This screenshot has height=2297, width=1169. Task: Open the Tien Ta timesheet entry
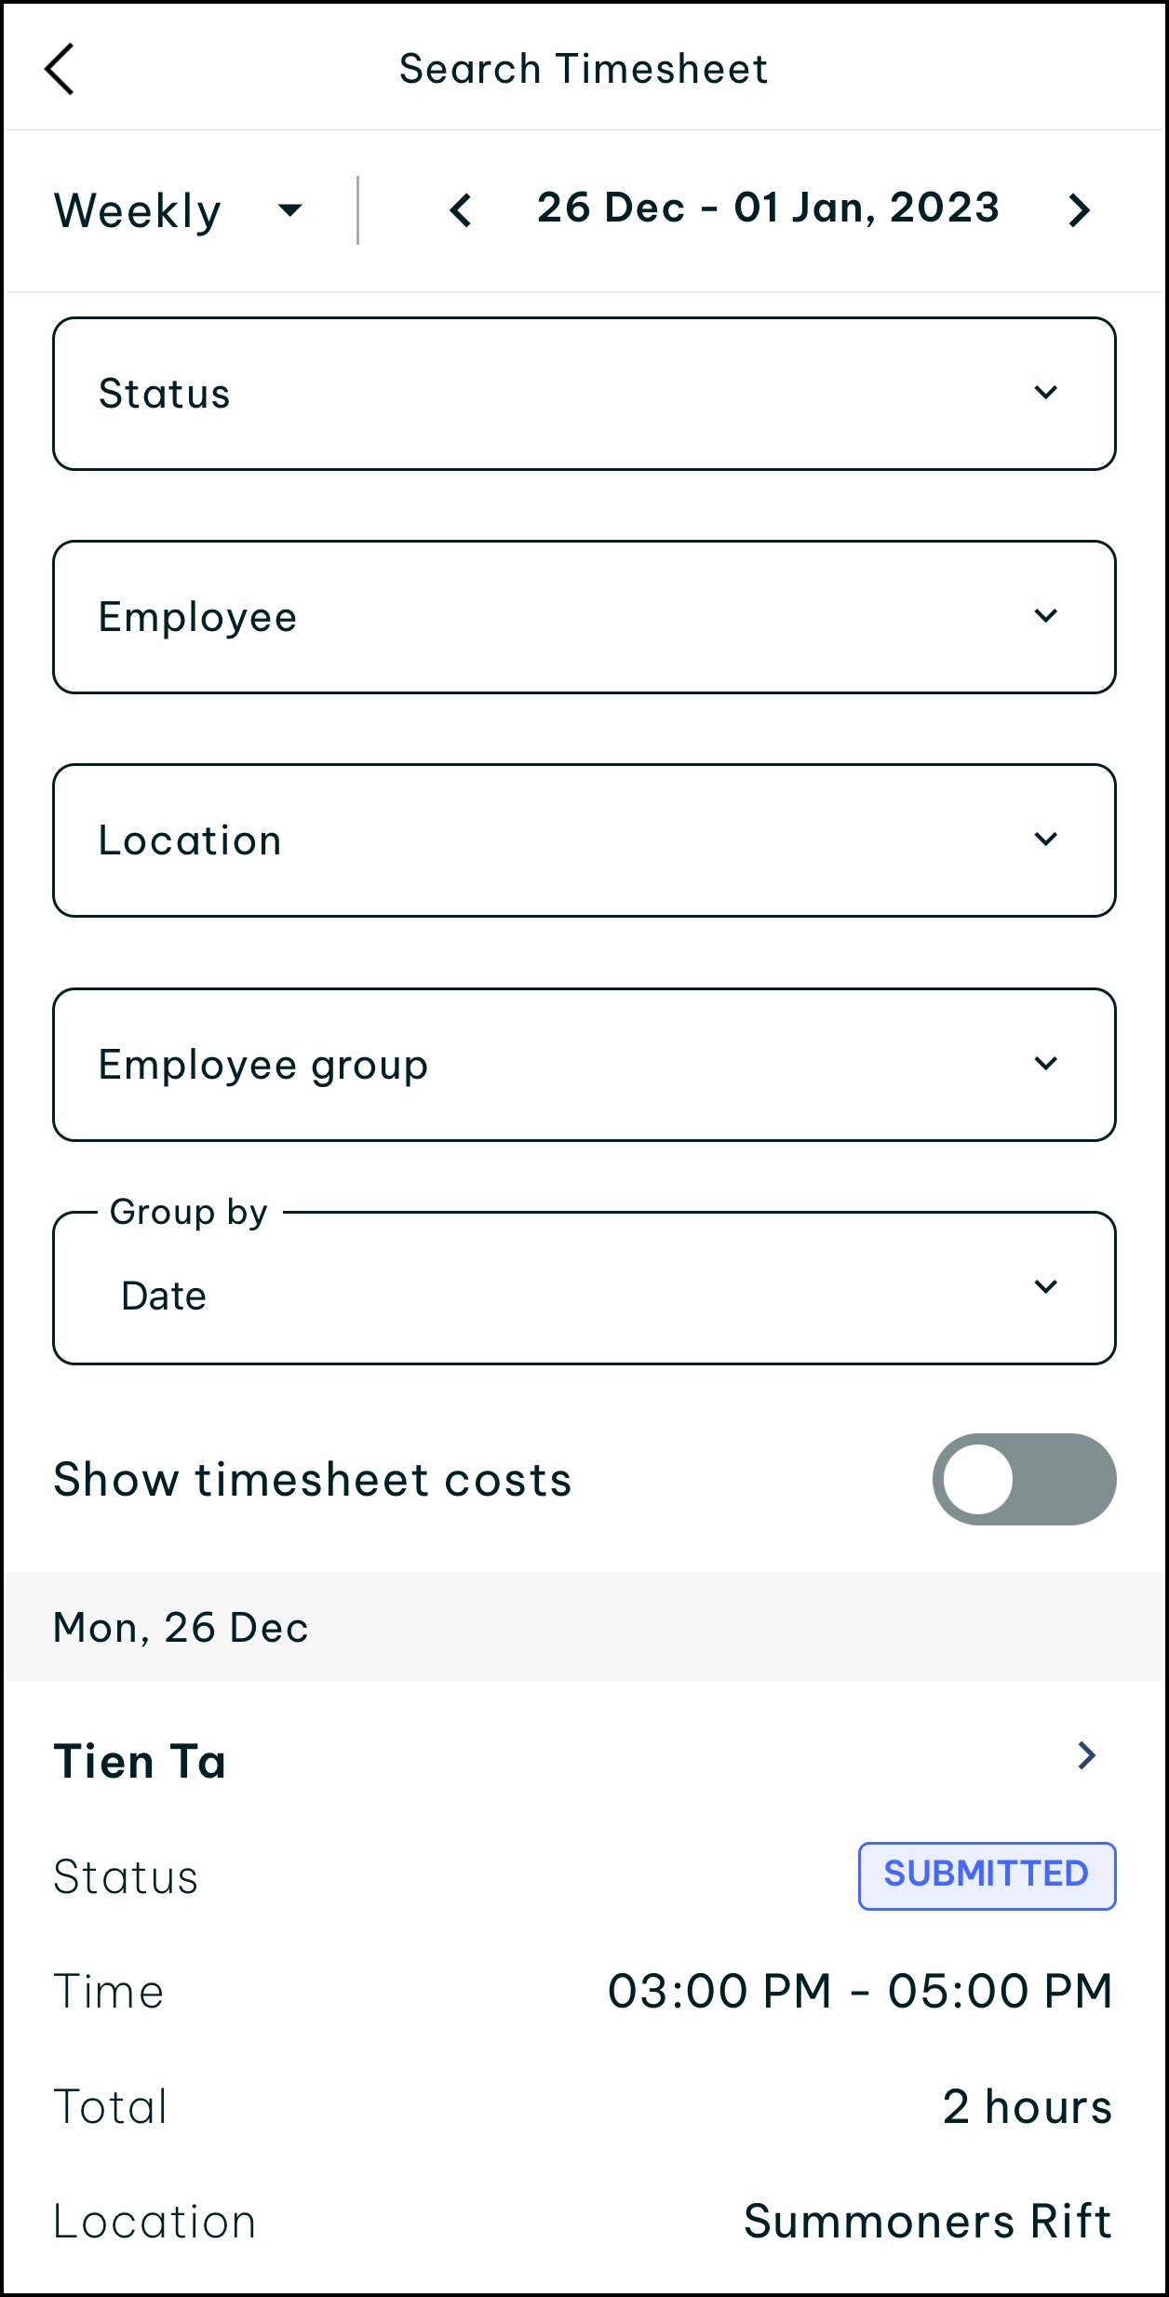[x=140, y=1761]
